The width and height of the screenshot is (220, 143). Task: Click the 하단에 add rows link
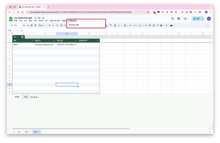click(x=17, y=97)
